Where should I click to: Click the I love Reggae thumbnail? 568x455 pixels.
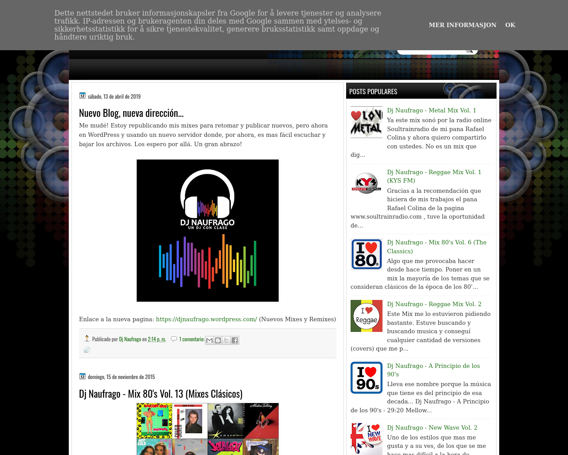(x=367, y=316)
